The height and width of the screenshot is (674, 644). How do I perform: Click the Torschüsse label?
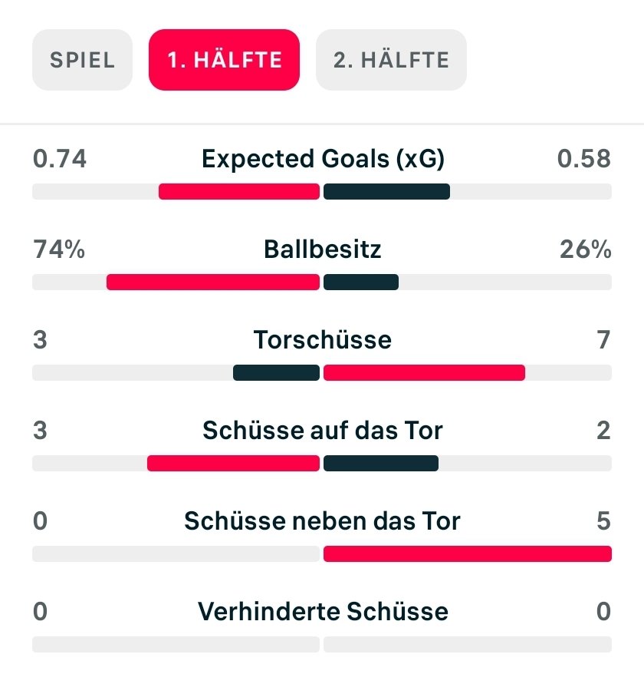click(x=323, y=340)
